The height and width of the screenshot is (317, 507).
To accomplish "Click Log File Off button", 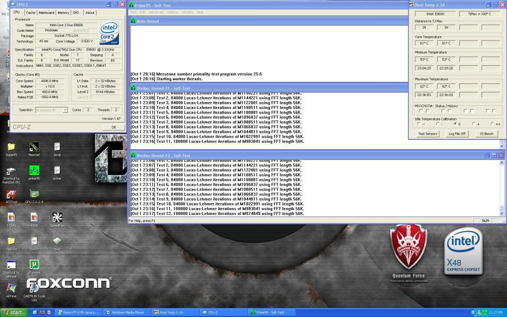I will [457, 134].
